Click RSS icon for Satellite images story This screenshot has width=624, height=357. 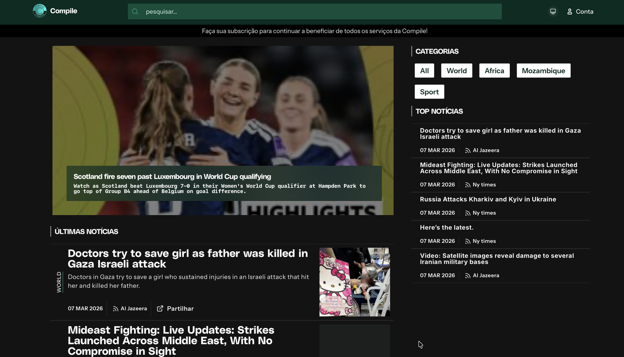[x=468, y=276]
